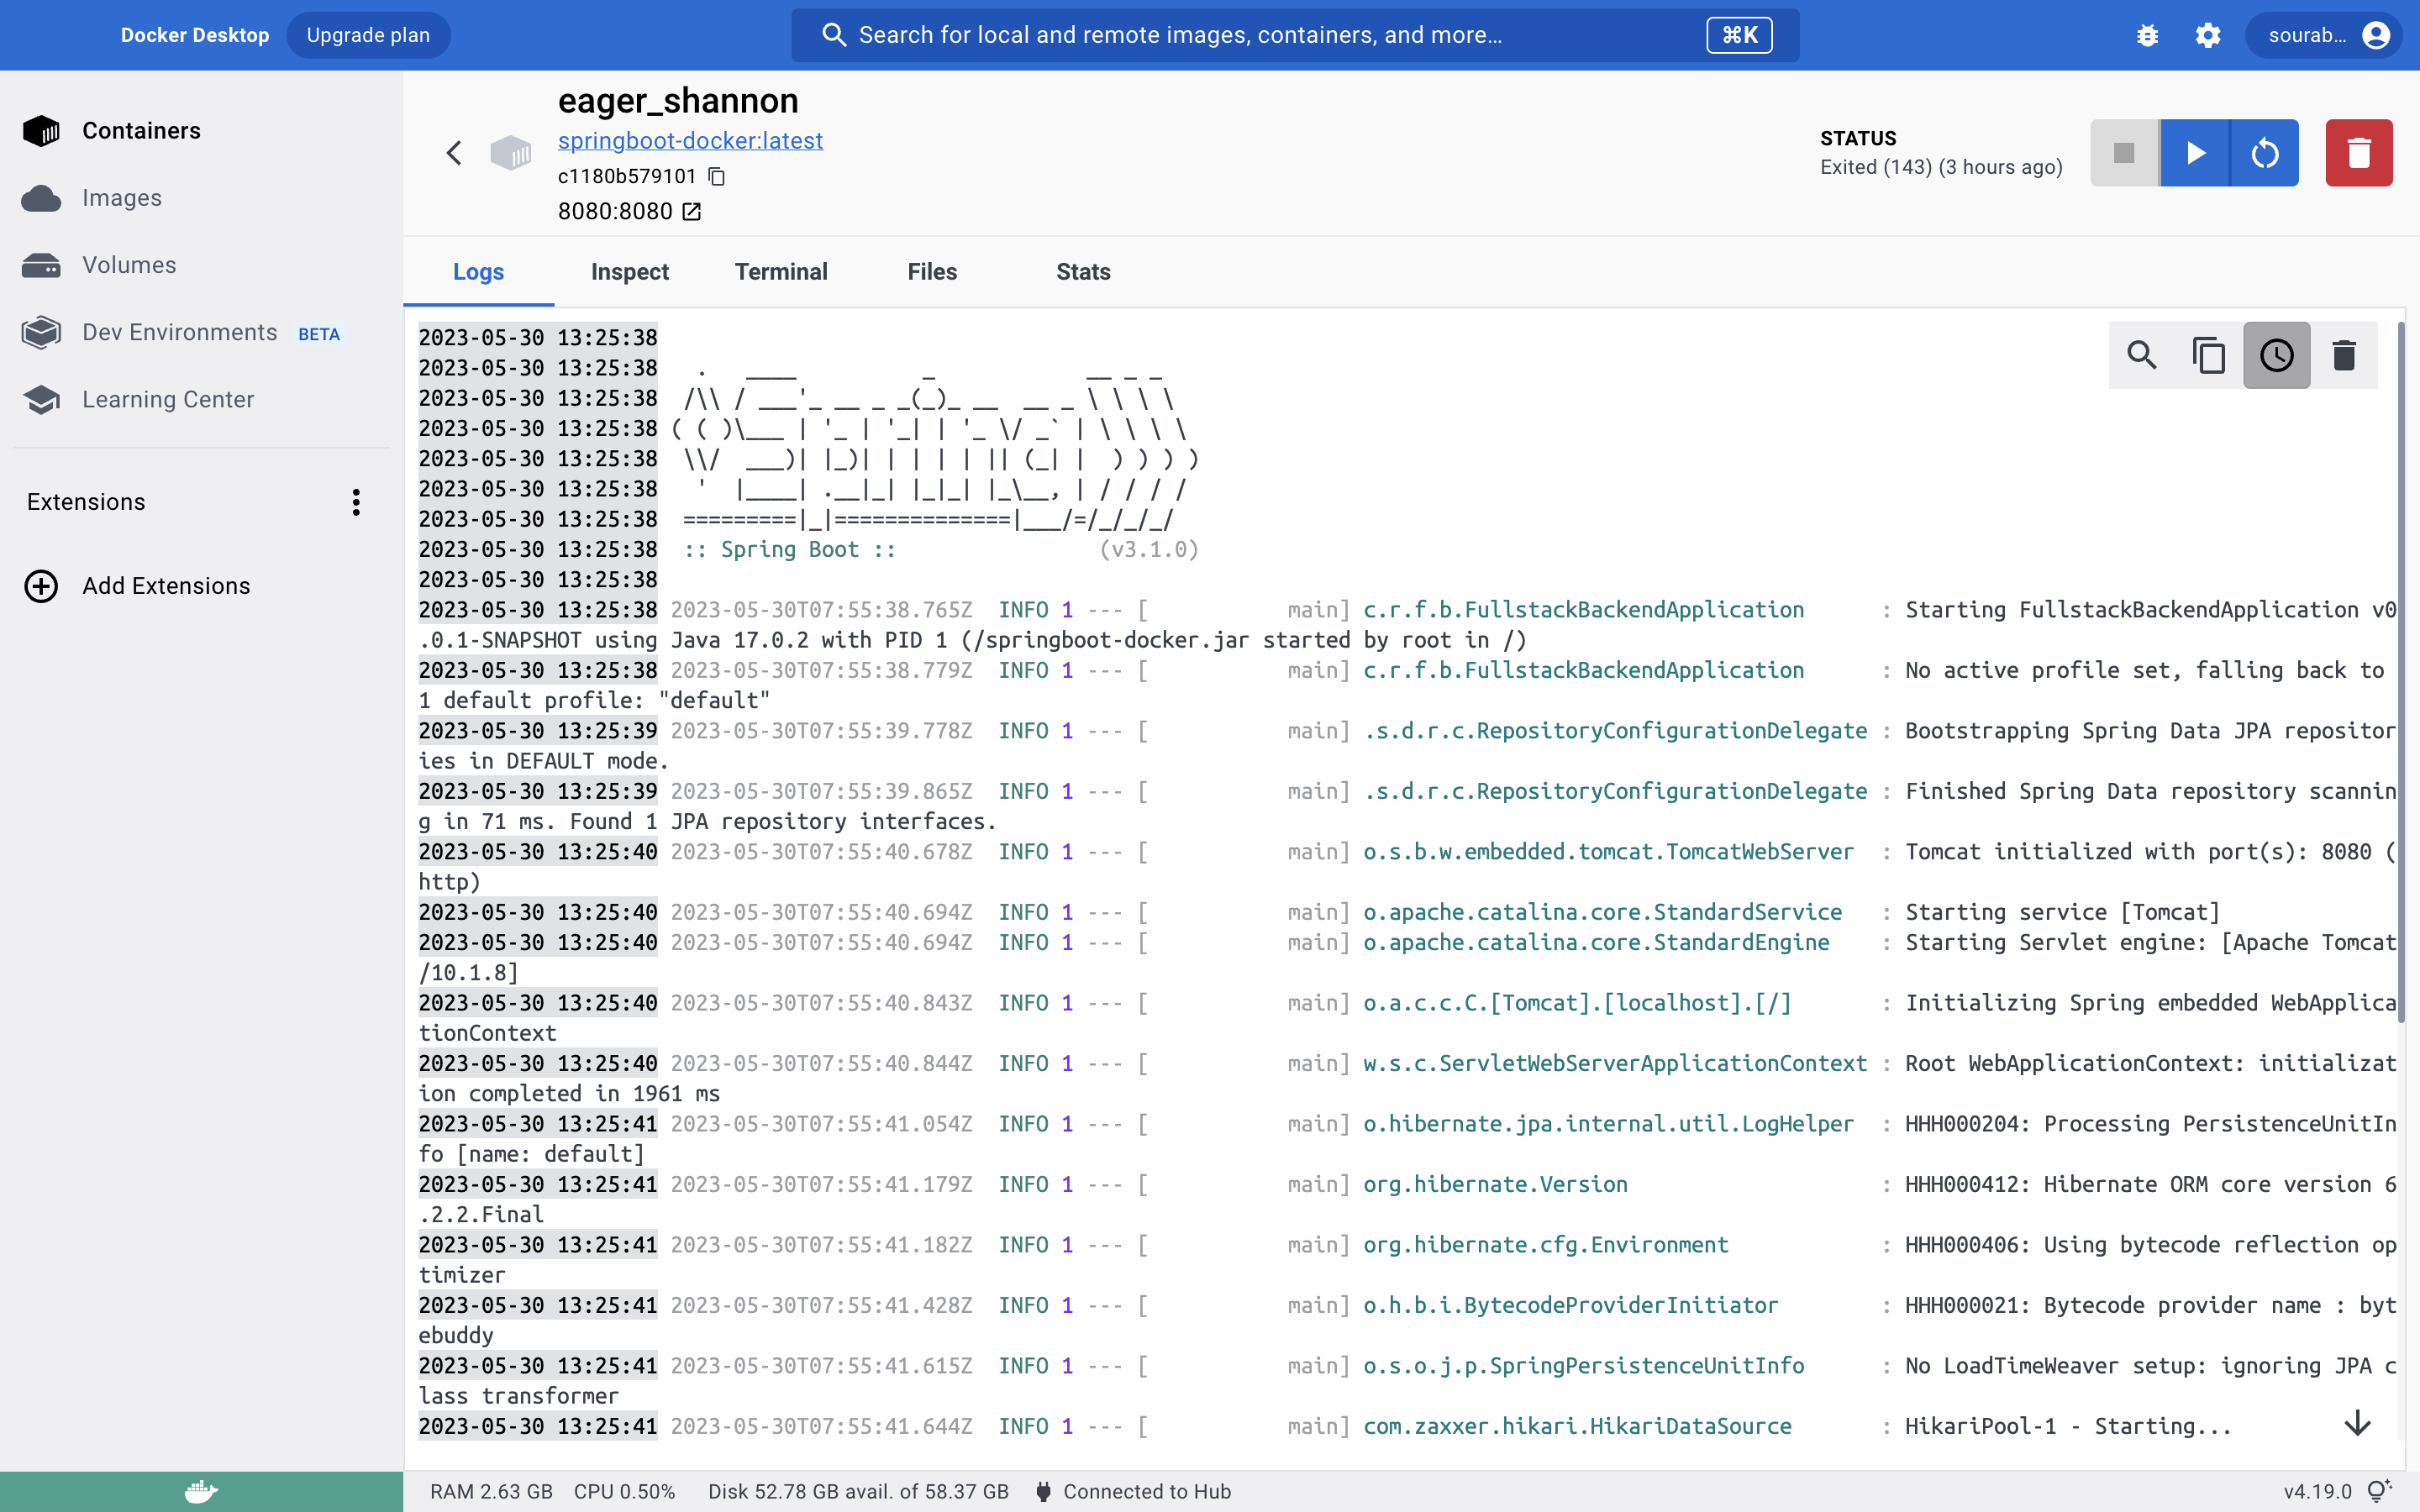Copy logs to clipboard

[2209, 355]
